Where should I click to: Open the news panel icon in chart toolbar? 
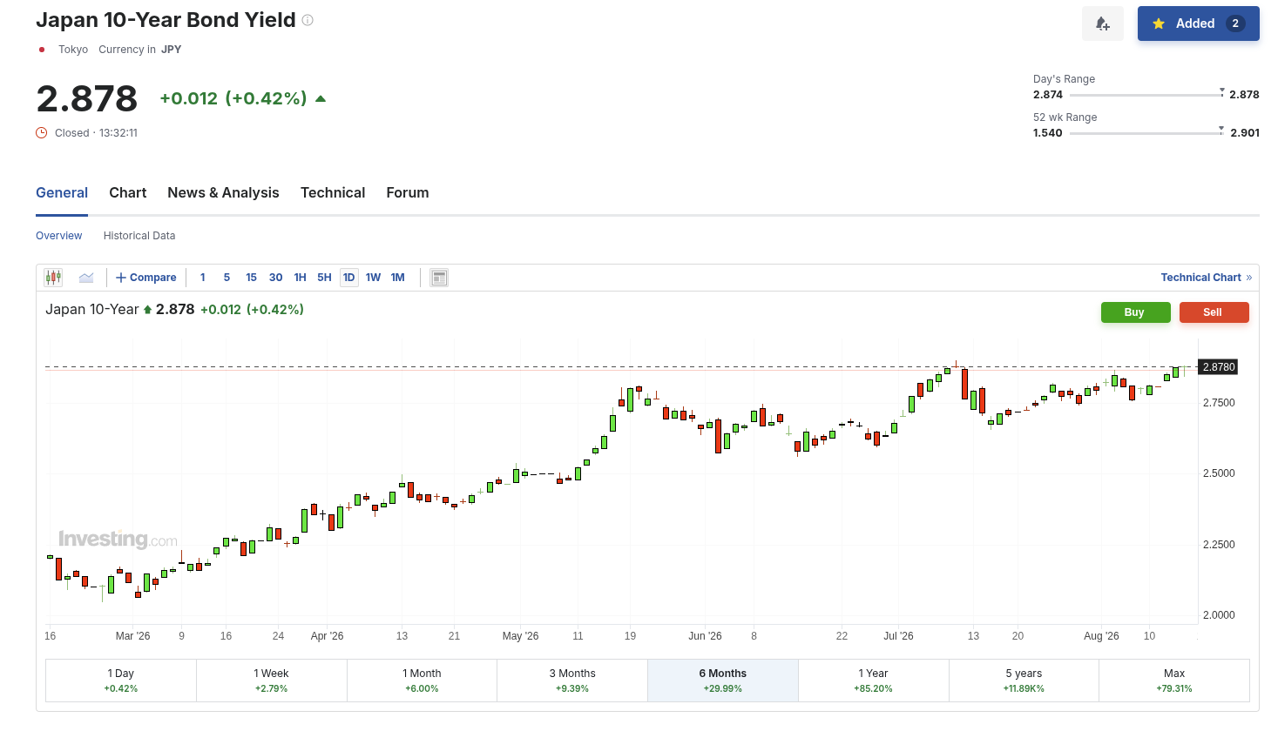point(439,278)
